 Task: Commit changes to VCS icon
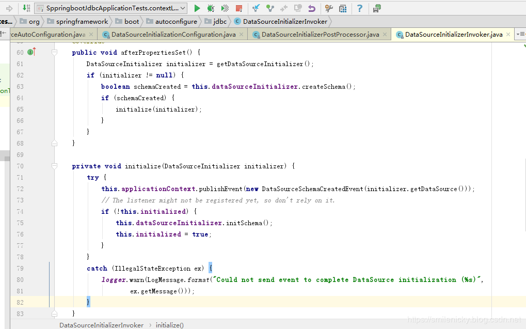point(270,8)
